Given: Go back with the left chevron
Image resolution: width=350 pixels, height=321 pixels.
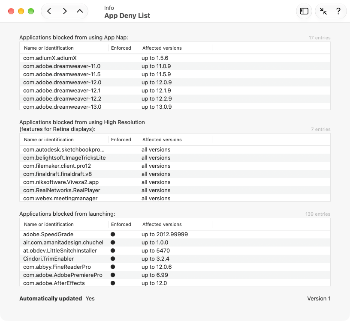Looking at the screenshot, I should 49,11.
